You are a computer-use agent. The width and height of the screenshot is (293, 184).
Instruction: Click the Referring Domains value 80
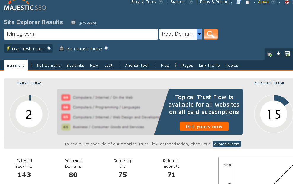pos(73,175)
